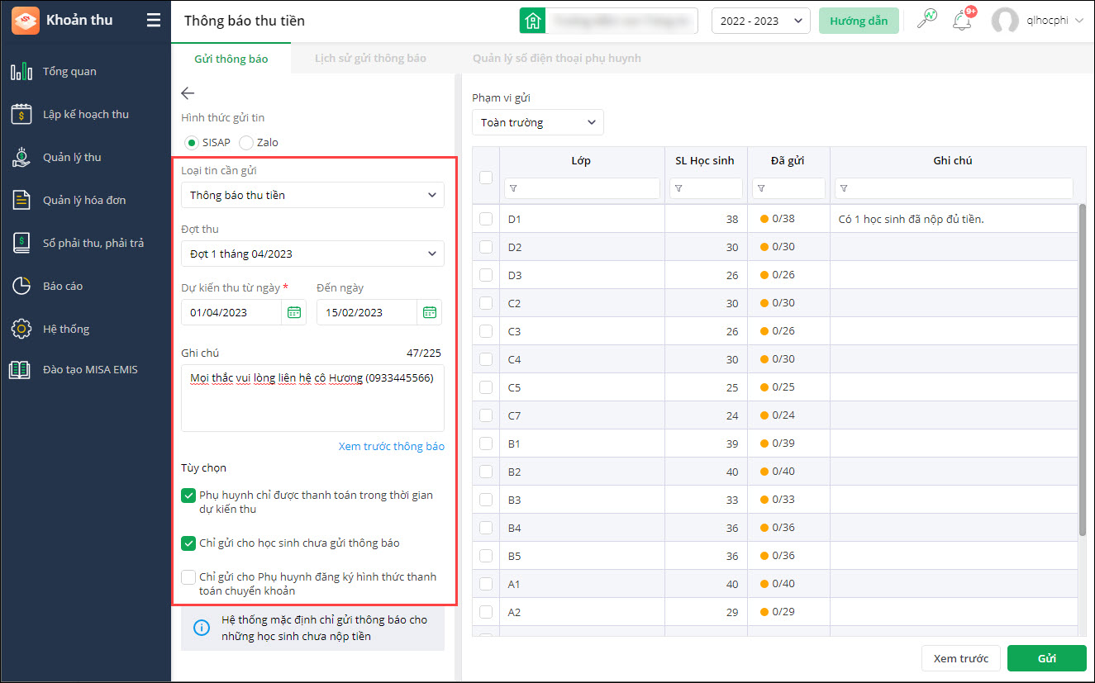Open Quản lý hóa đơn in the sidebar
The width and height of the screenshot is (1095, 683).
click(86, 200)
